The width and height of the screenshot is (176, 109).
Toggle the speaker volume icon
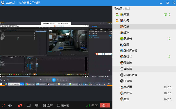tap(10, 105)
